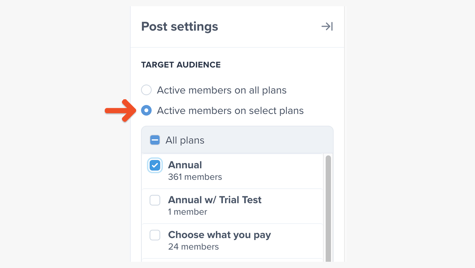
Task: Enable the Choose what you pay checkbox
Action: (155, 235)
